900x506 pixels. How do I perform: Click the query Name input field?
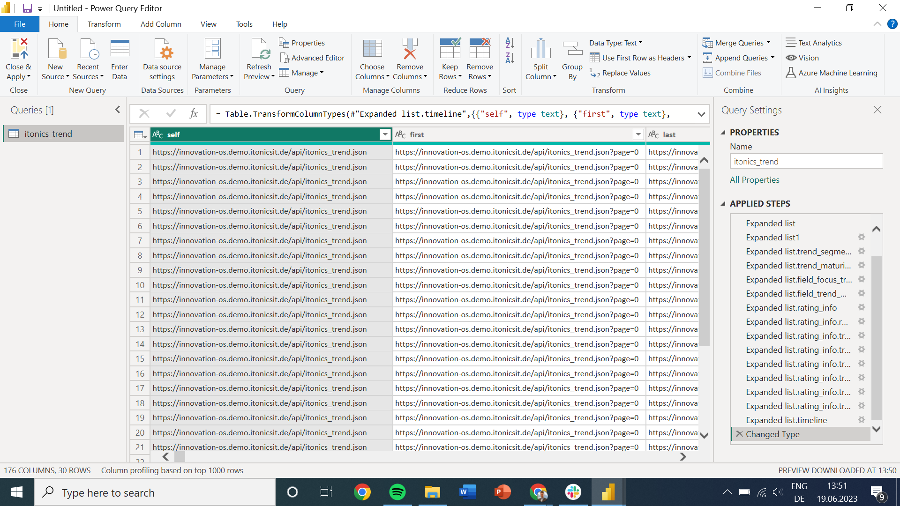pos(806,162)
